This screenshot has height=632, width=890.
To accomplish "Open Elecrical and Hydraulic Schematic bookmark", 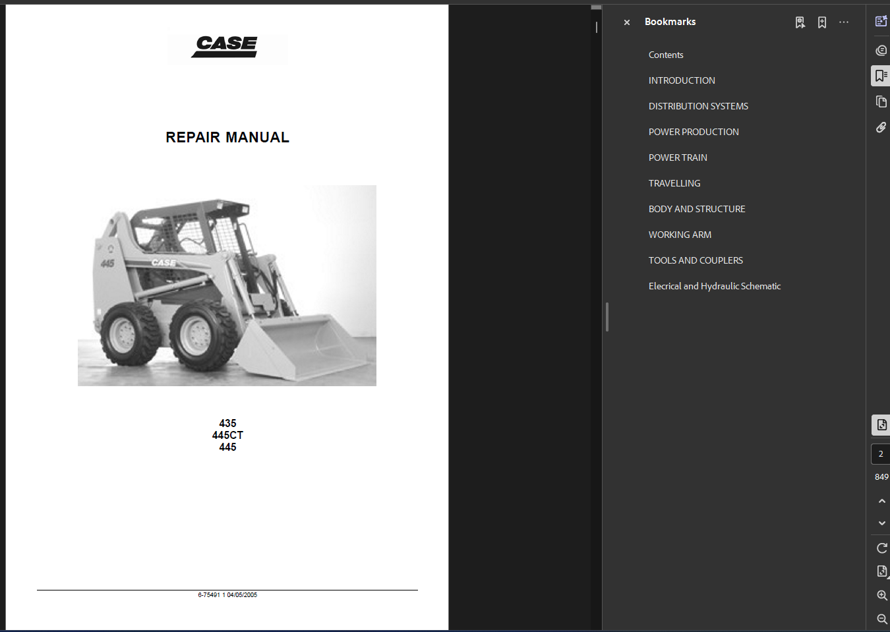I will click(715, 286).
